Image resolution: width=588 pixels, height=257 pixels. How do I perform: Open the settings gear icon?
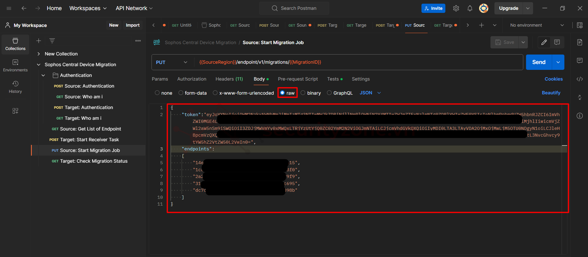(x=456, y=8)
